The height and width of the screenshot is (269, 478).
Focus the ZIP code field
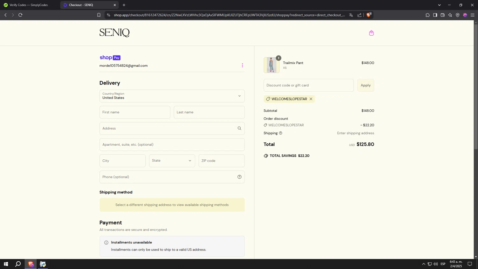point(221,161)
